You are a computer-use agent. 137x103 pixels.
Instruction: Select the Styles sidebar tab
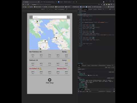79,66
